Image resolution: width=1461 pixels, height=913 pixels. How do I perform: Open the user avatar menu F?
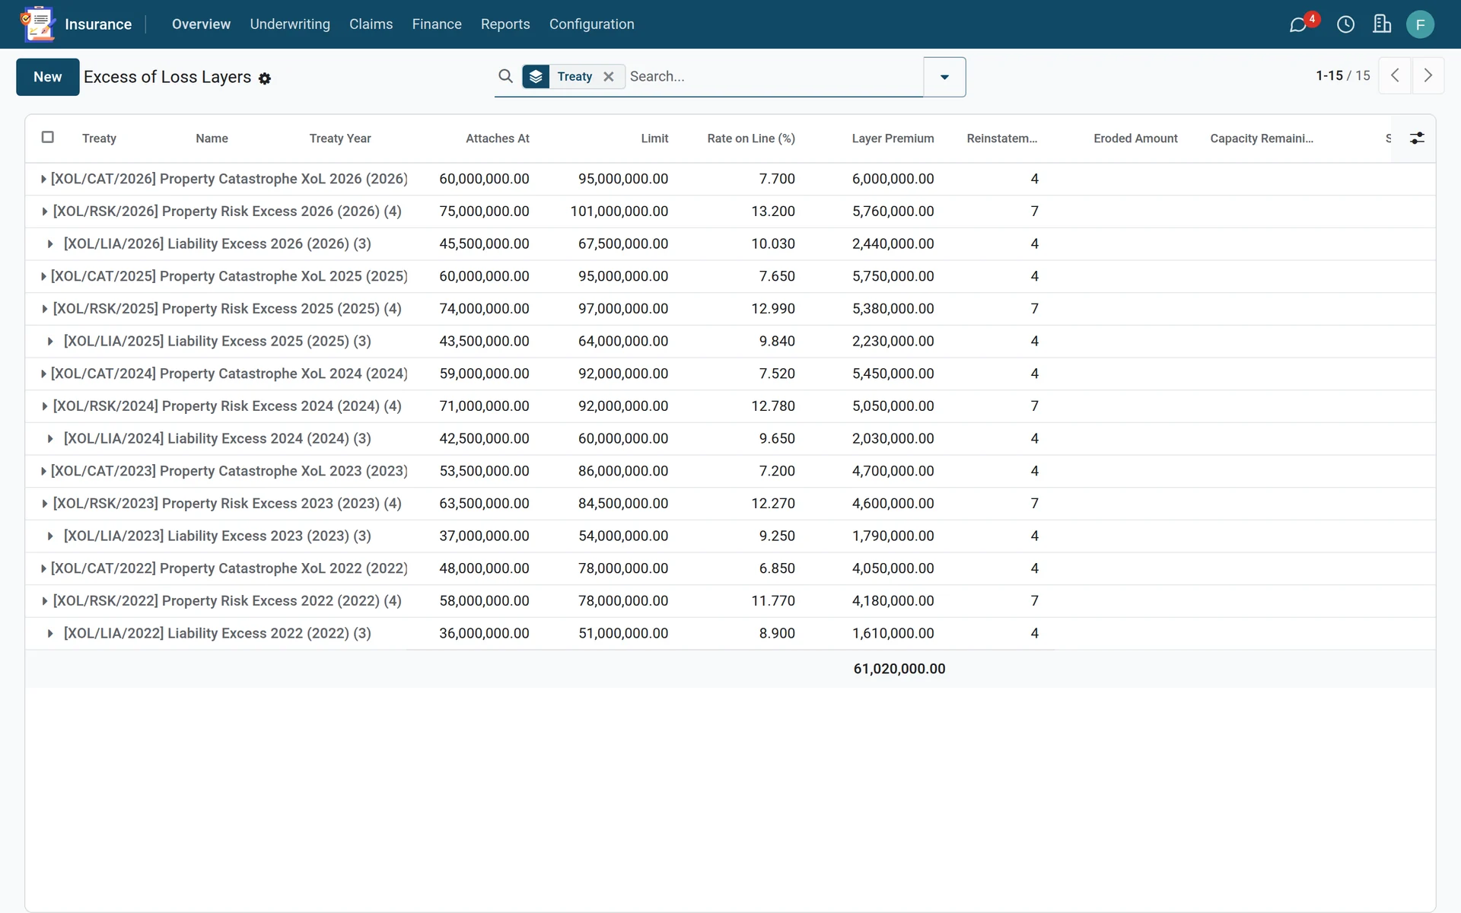[1420, 24]
